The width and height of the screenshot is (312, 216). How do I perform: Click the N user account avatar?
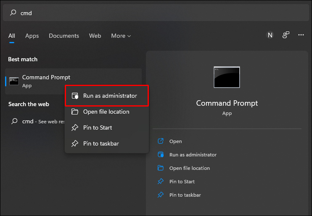pyautogui.click(x=270, y=35)
